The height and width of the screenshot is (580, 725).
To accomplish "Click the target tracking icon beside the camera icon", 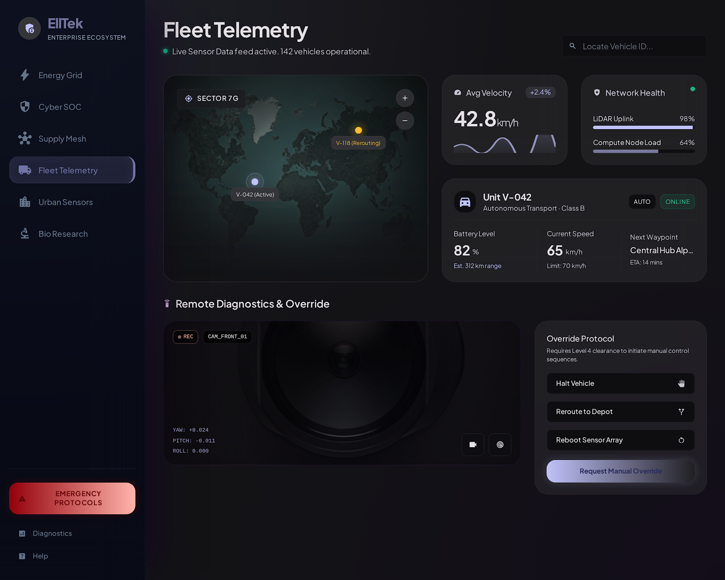I will pos(500,445).
